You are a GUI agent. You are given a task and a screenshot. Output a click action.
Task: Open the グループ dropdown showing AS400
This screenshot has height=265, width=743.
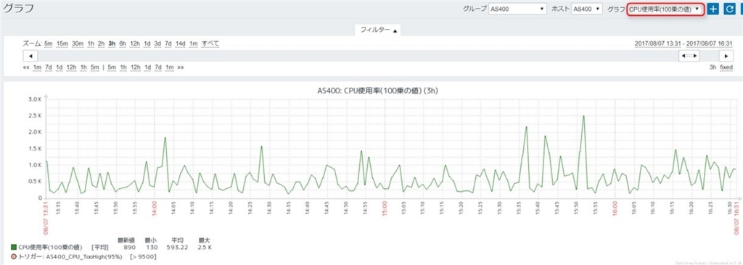coord(517,9)
